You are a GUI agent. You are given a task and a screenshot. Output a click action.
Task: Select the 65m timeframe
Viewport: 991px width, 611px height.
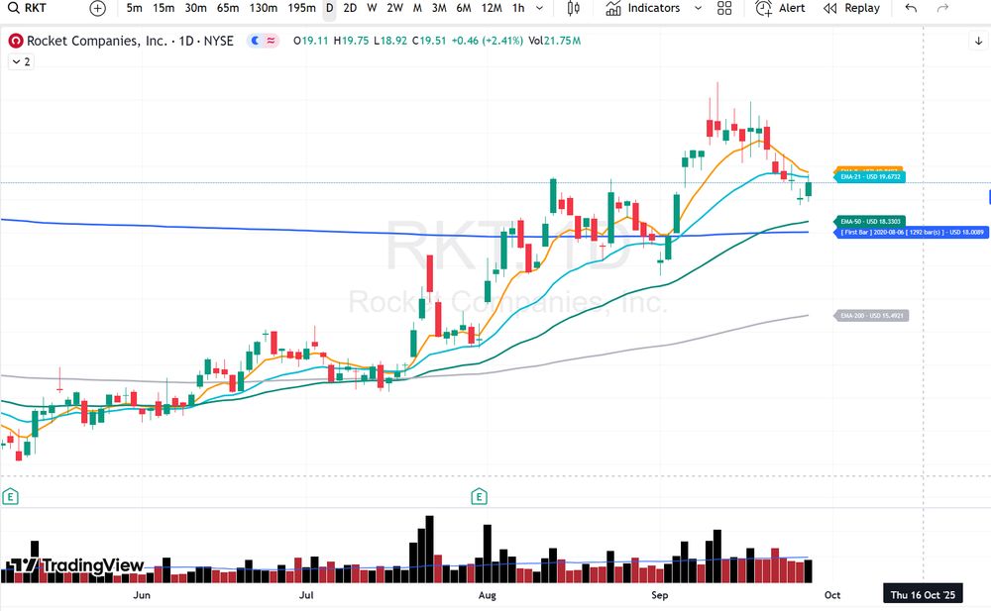click(228, 8)
